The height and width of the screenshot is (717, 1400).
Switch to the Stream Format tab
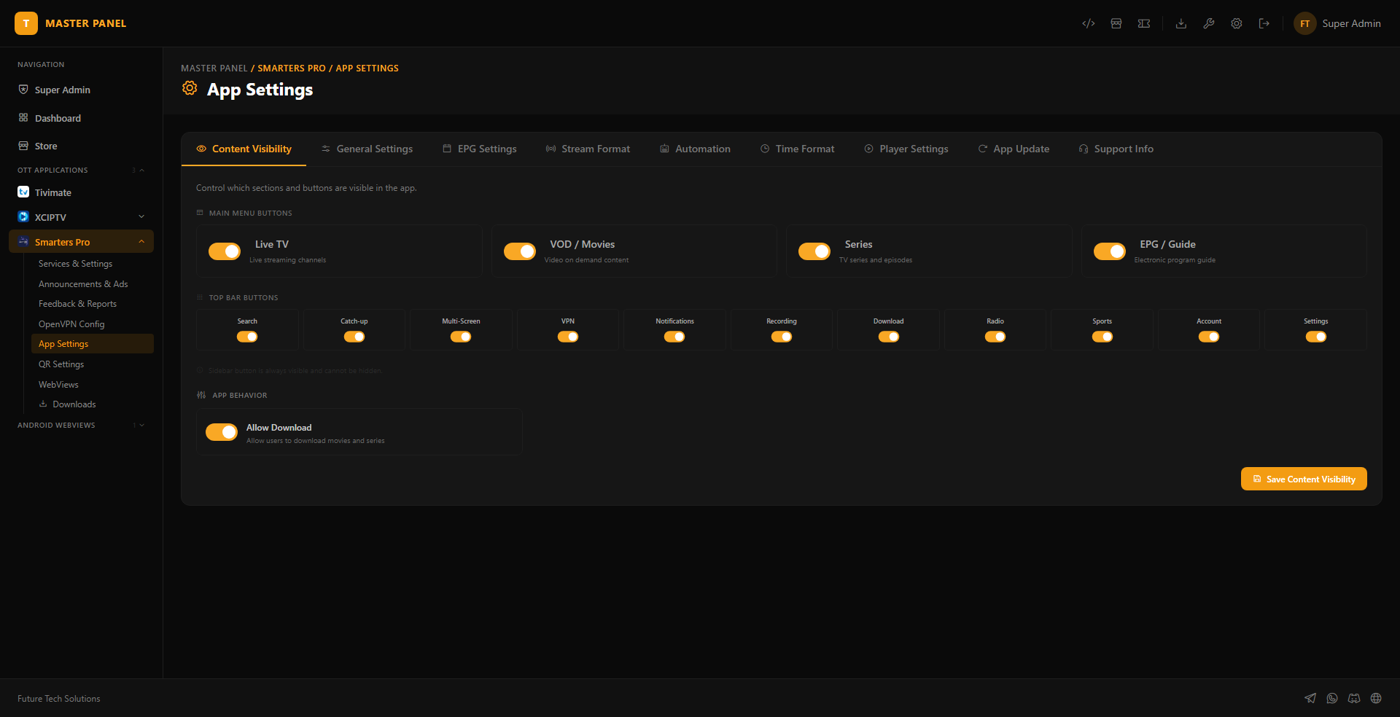click(588, 149)
